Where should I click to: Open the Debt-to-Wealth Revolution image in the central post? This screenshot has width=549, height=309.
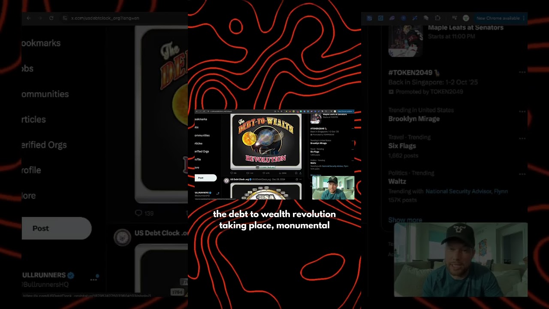point(266,142)
